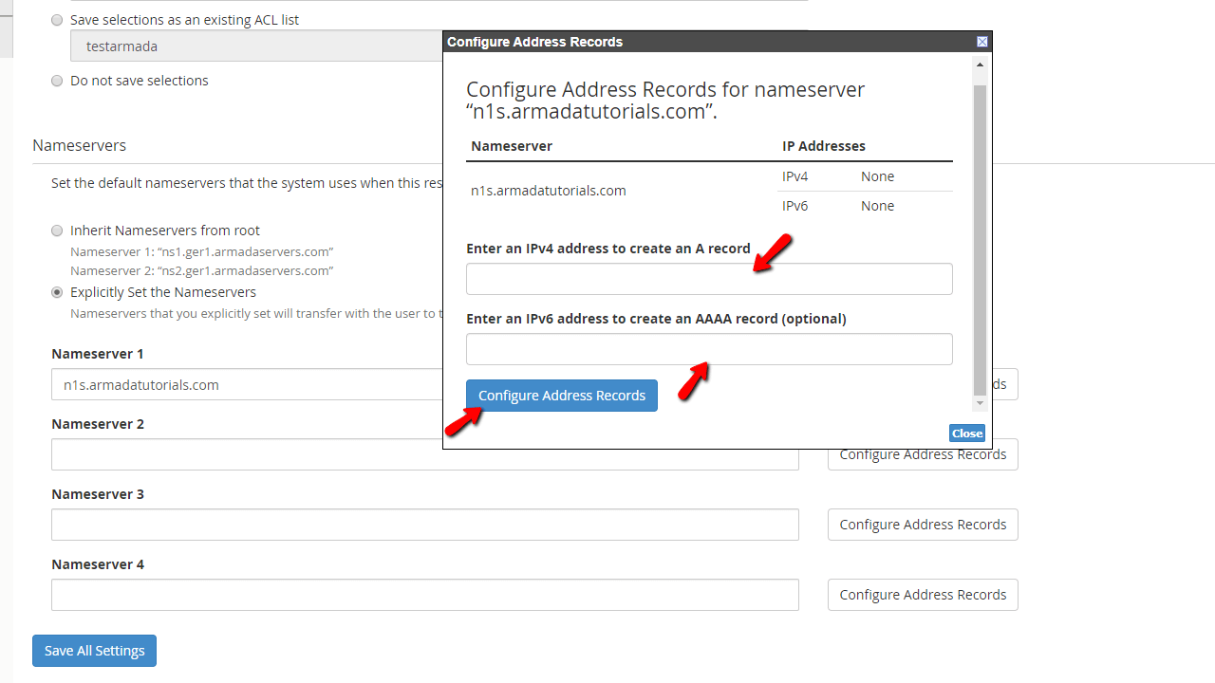The width and height of the screenshot is (1215, 683).
Task: Focus the IPv4 address field for A record
Action: (709, 279)
